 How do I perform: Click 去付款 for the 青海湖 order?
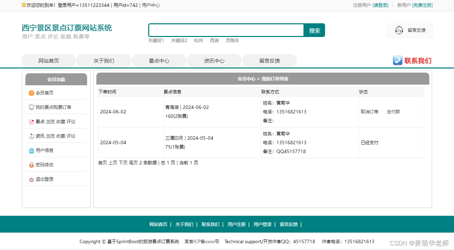click(x=393, y=112)
